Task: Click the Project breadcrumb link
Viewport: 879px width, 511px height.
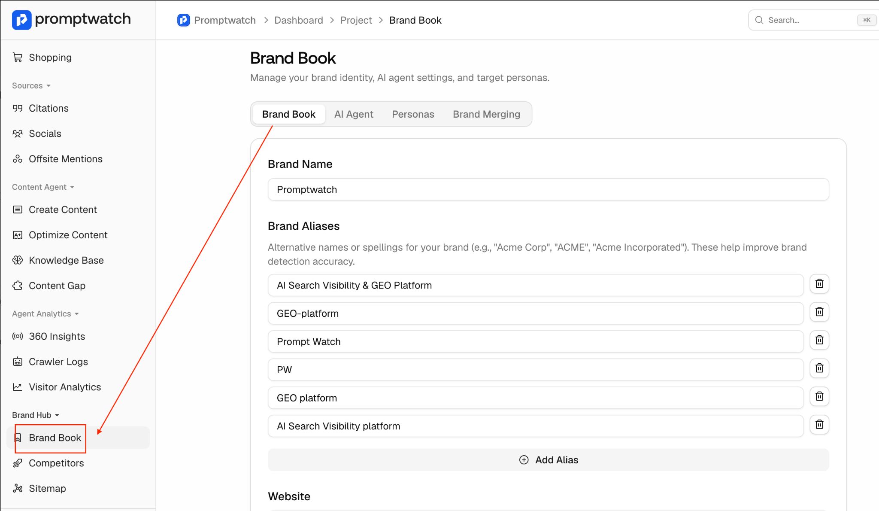Action: click(356, 20)
